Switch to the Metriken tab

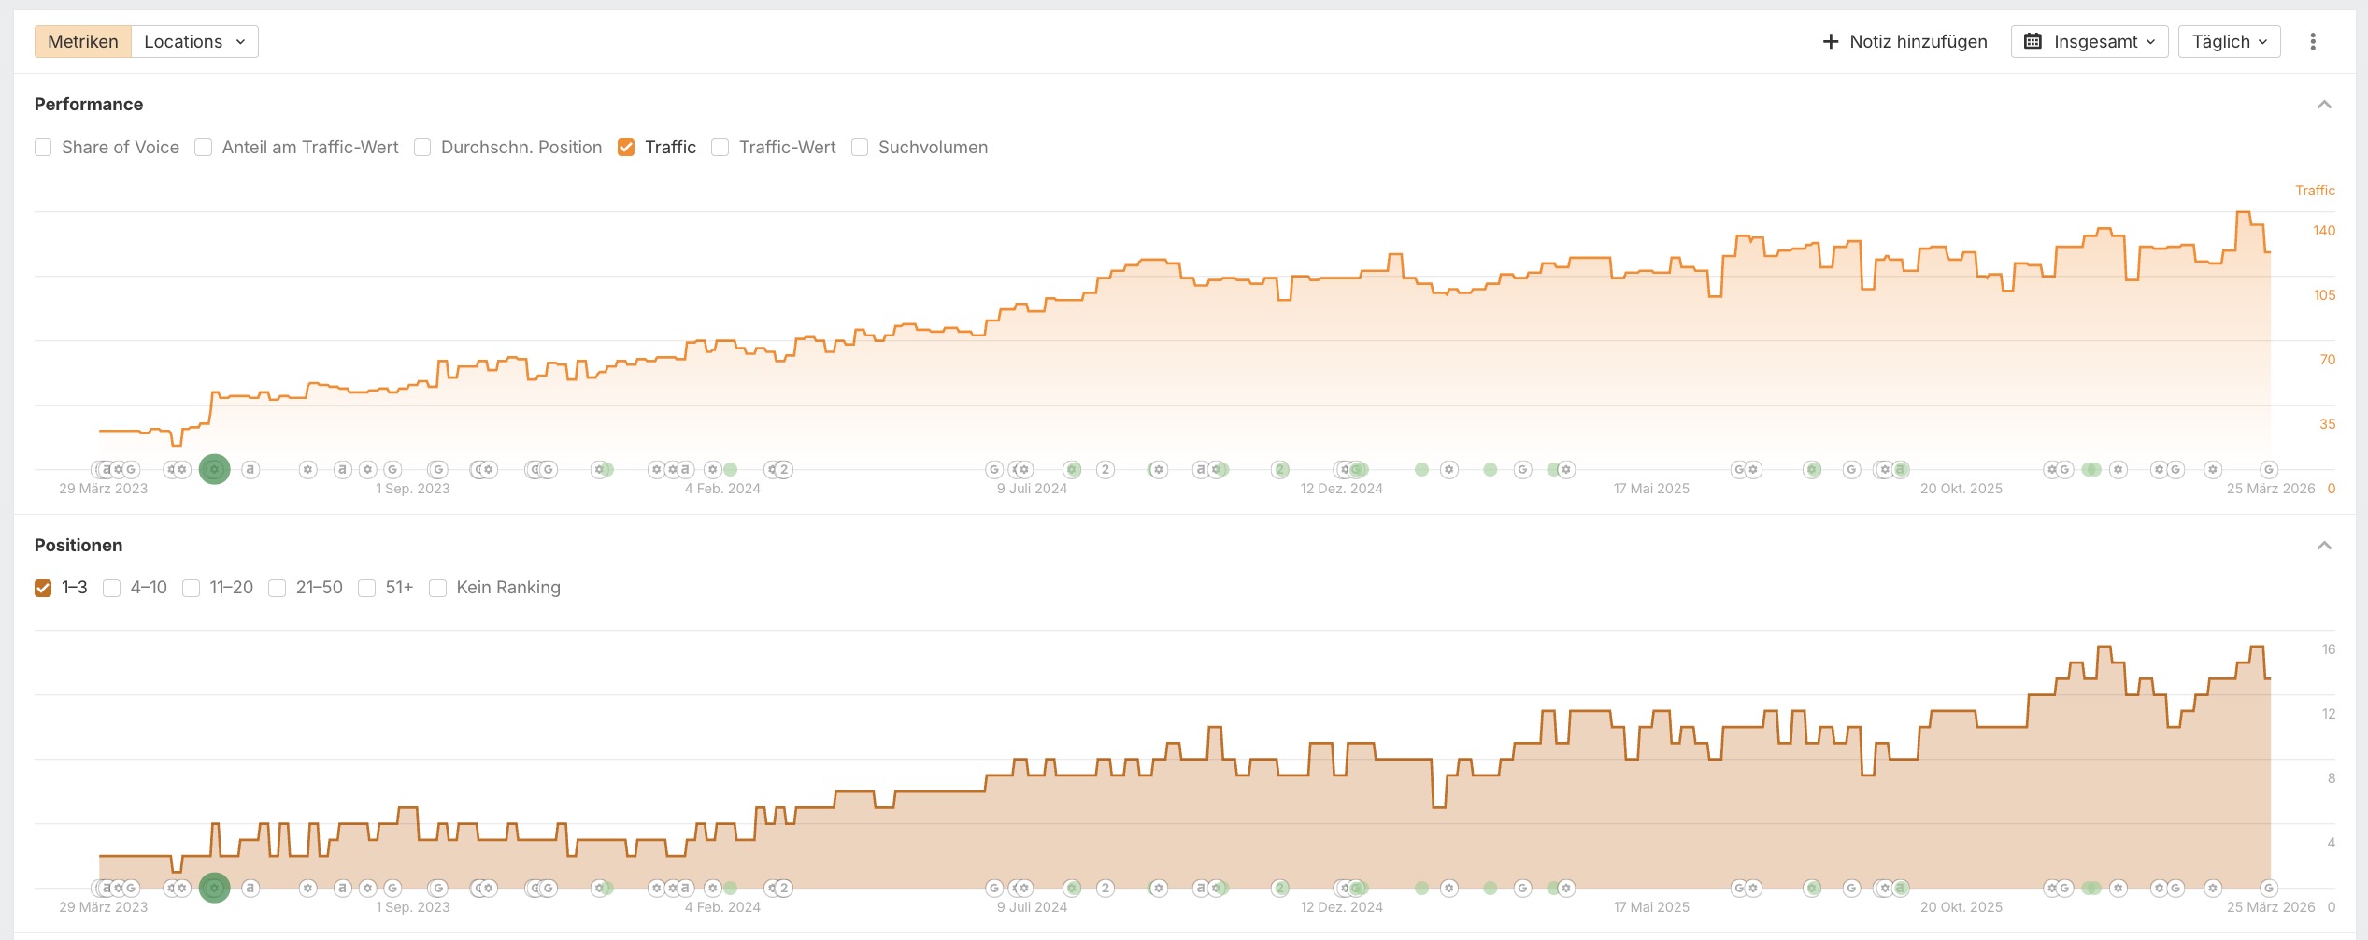(83, 41)
